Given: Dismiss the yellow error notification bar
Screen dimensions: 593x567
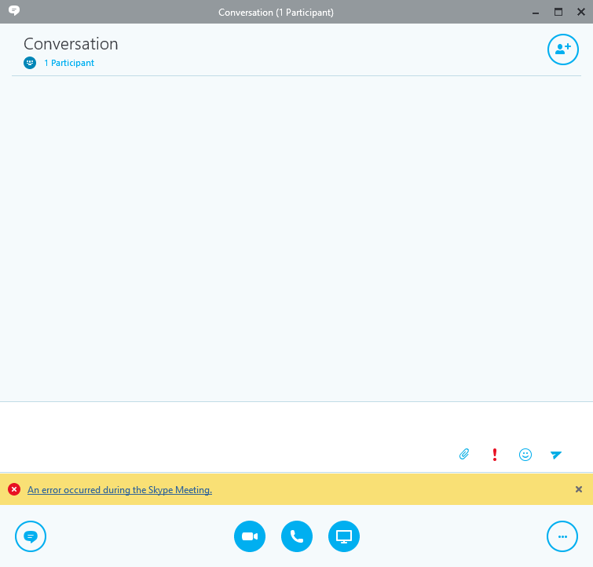Looking at the screenshot, I should pos(579,489).
